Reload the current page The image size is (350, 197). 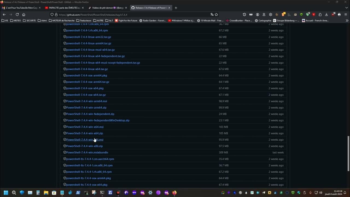click(x=17, y=15)
